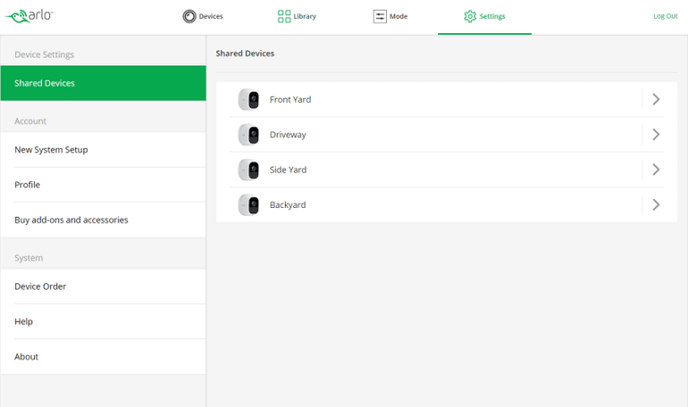This screenshot has height=407, width=688.
Task: Open Backyard via chevron arrow
Action: click(x=656, y=204)
